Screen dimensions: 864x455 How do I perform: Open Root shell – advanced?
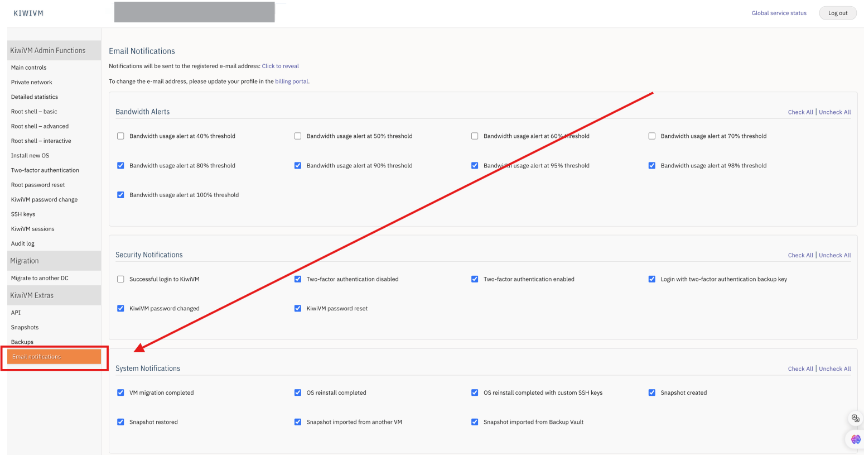(x=40, y=126)
